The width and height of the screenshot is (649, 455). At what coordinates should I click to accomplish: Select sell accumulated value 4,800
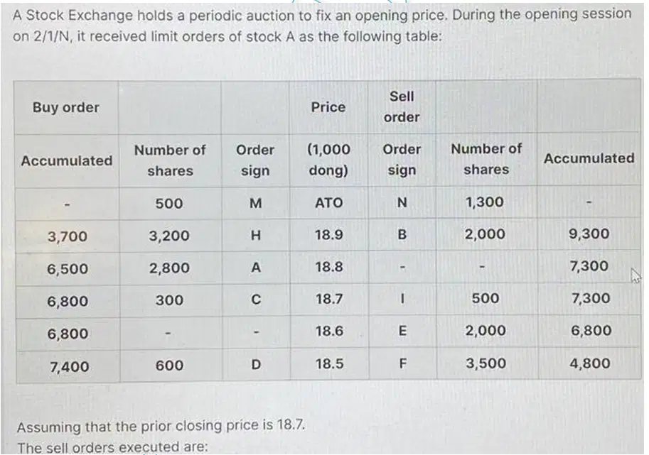pyautogui.click(x=590, y=363)
